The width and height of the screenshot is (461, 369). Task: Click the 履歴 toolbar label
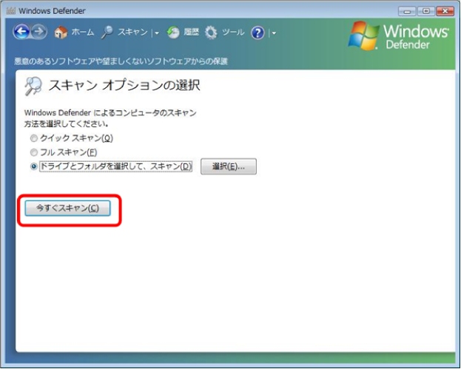click(x=191, y=33)
